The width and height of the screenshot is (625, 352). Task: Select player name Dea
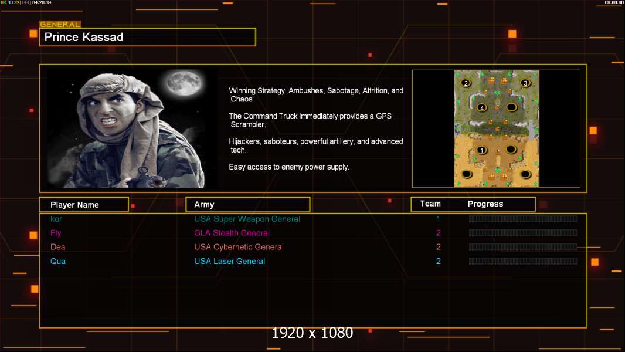pyautogui.click(x=58, y=247)
